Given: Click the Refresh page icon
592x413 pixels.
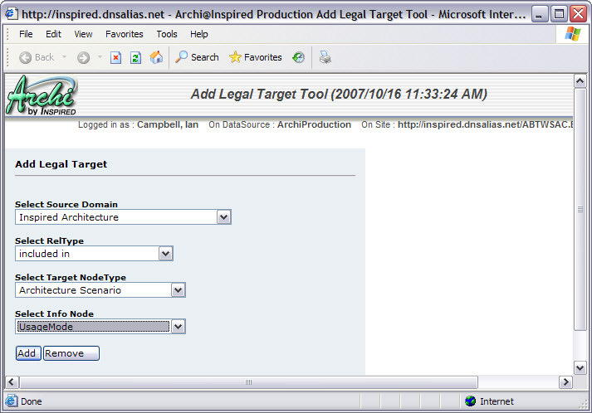Looking at the screenshot, I should 135,57.
